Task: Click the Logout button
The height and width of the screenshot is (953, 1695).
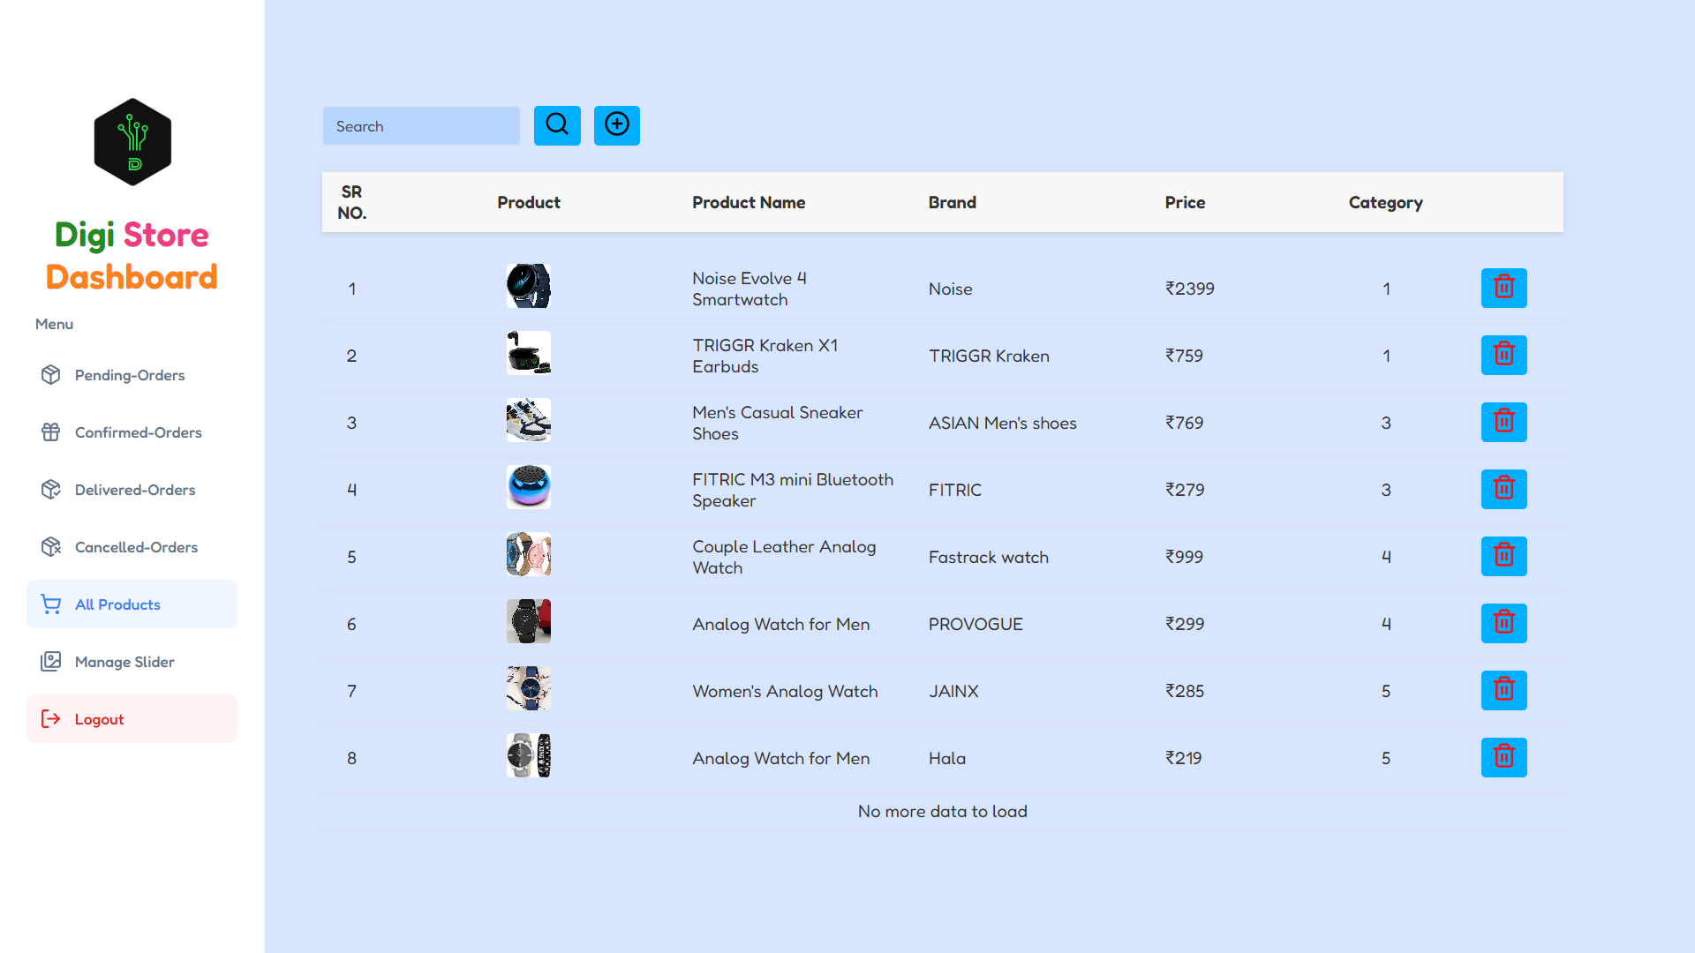Action: 132,719
